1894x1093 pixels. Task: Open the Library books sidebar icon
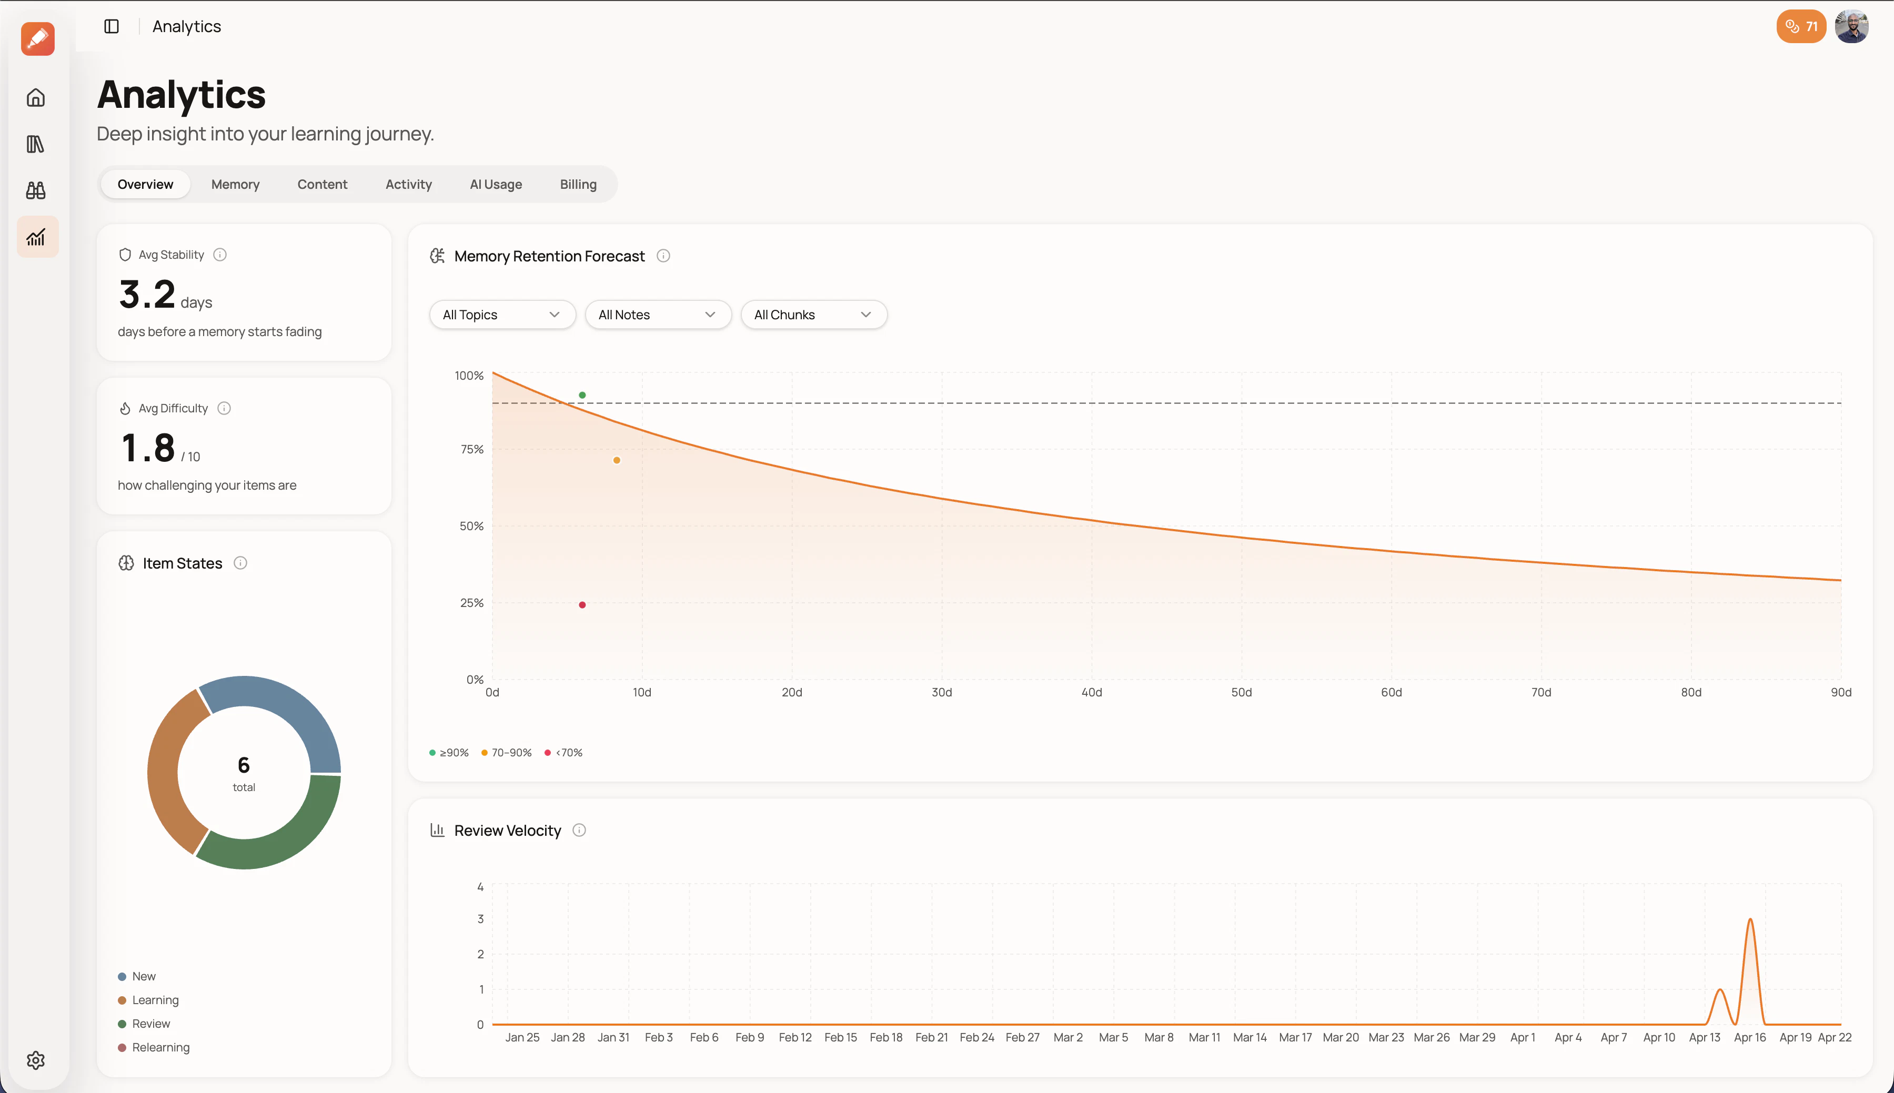coord(36,144)
